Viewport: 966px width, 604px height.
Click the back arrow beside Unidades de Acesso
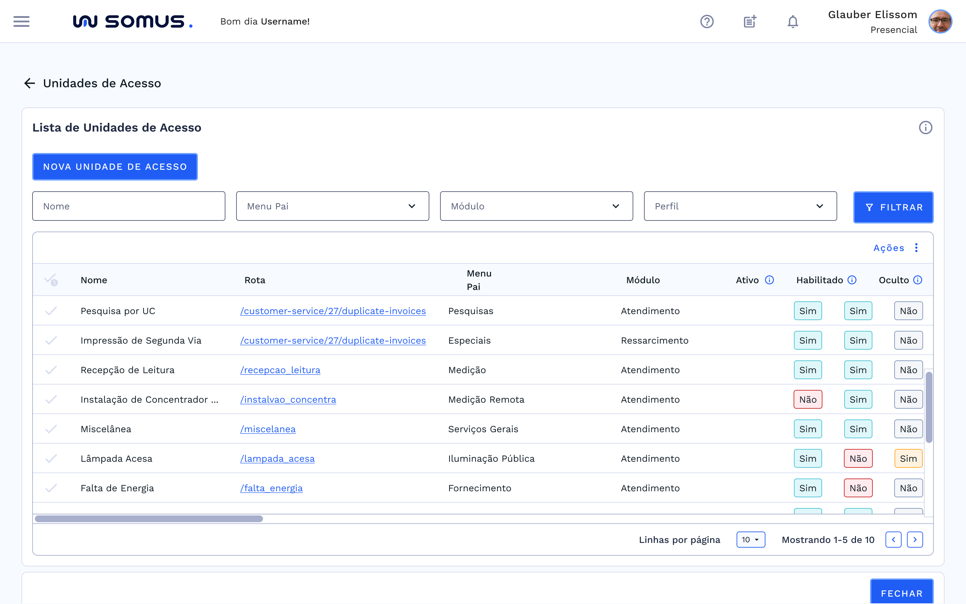point(30,83)
